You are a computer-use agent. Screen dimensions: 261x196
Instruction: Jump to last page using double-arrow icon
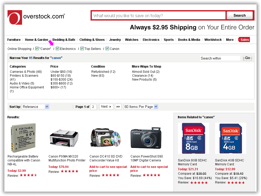[x=118, y=107]
